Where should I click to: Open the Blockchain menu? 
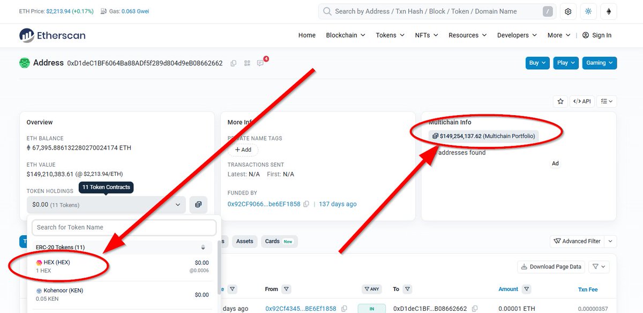[x=346, y=35]
